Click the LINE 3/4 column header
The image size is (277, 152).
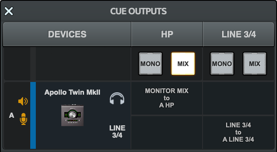238,34
